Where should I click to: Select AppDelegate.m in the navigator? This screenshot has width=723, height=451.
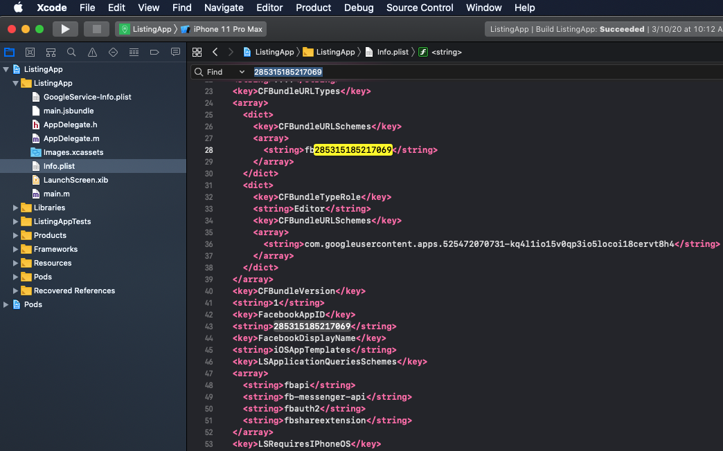[71, 138]
